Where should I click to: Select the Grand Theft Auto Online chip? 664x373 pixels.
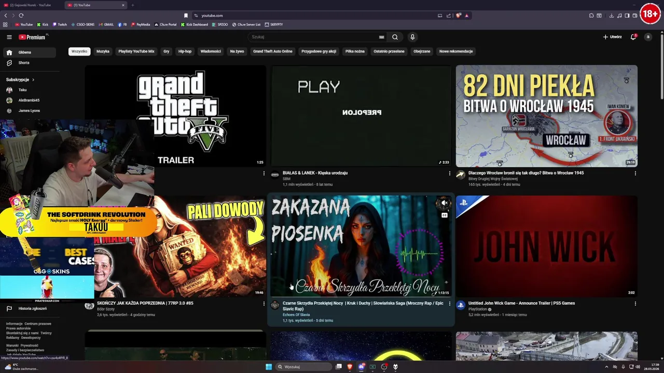(x=273, y=51)
